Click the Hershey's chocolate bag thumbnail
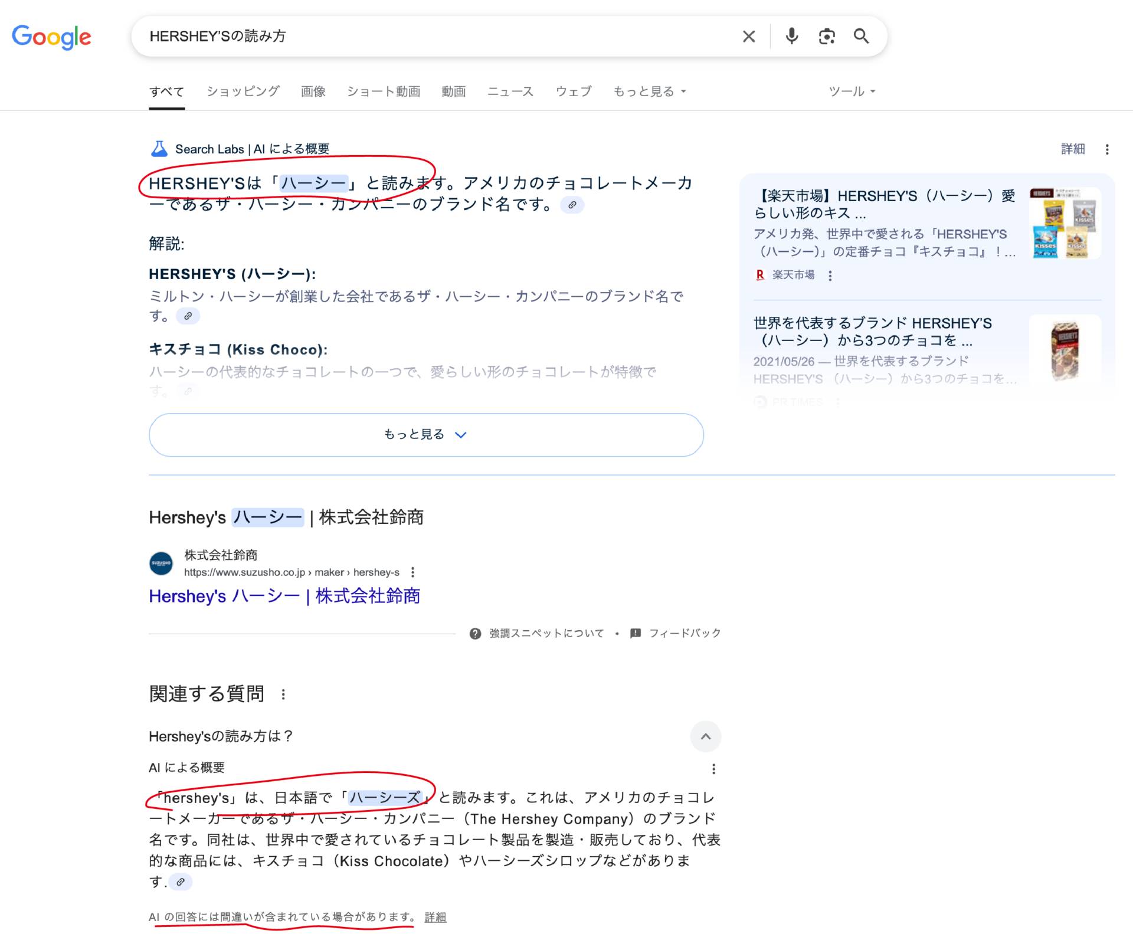This screenshot has height=934, width=1133. (x=1065, y=350)
